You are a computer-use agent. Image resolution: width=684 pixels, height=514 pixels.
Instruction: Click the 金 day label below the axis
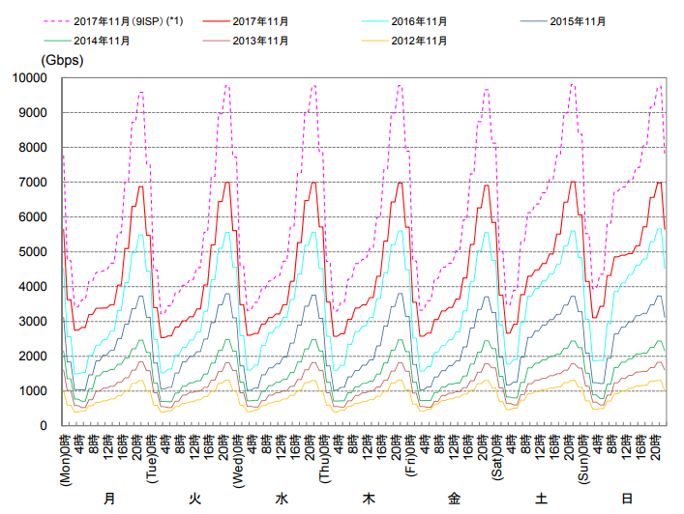pos(454,499)
